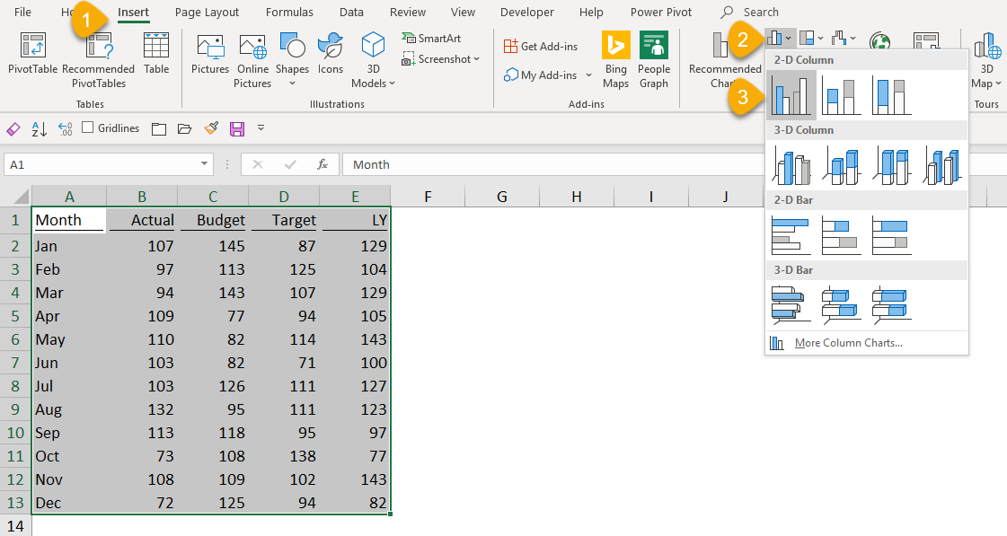Select the 3-D Stacked Bar chart
Screen dimensions: 1007x536
point(842,305)
